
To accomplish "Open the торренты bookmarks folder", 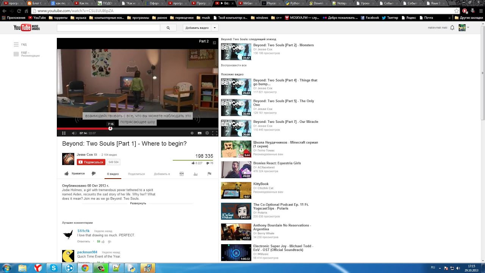I will point(58,17).
